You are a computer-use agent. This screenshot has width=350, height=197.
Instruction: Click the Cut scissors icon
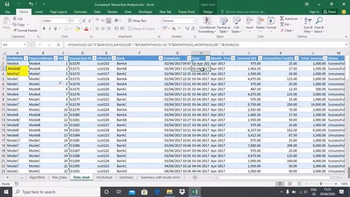point(15,19)
